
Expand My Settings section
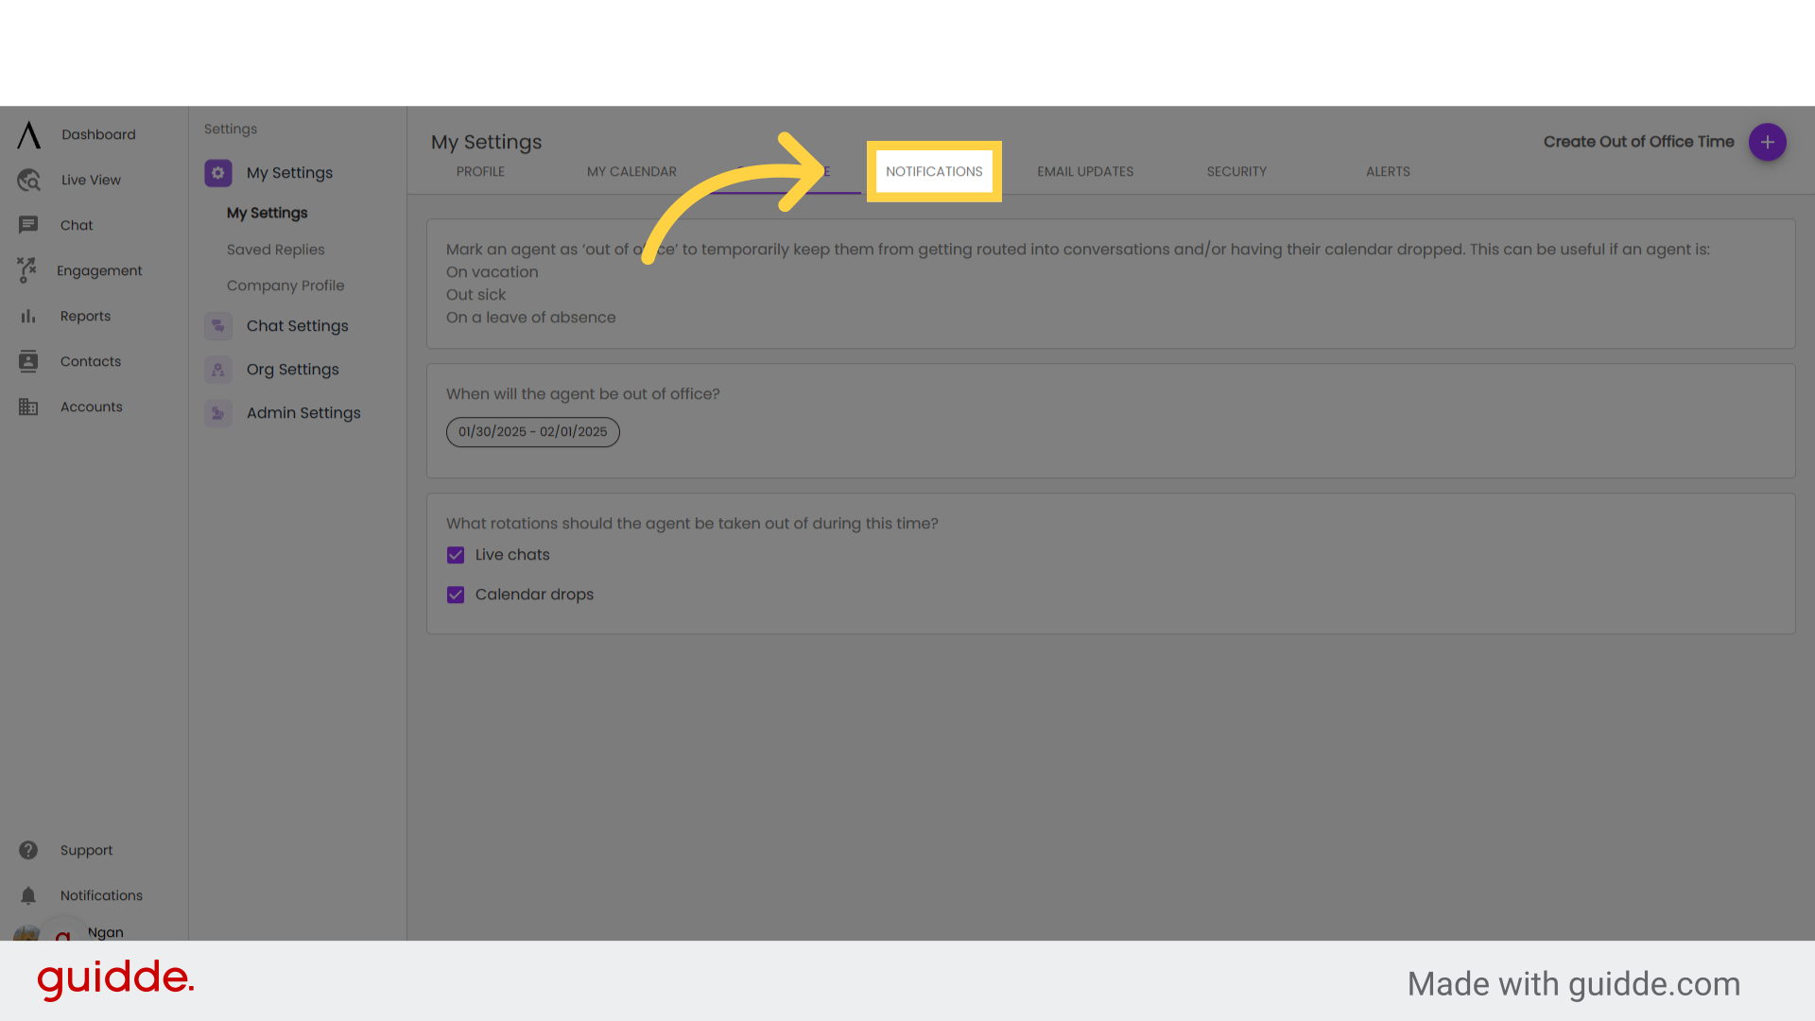pos(289,173)
